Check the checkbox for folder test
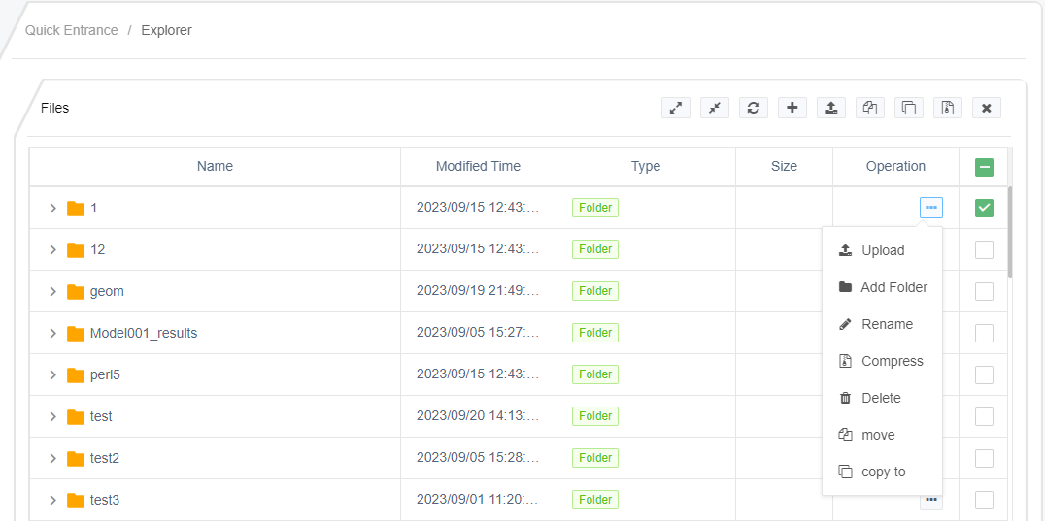 click(x=984, y=416)
